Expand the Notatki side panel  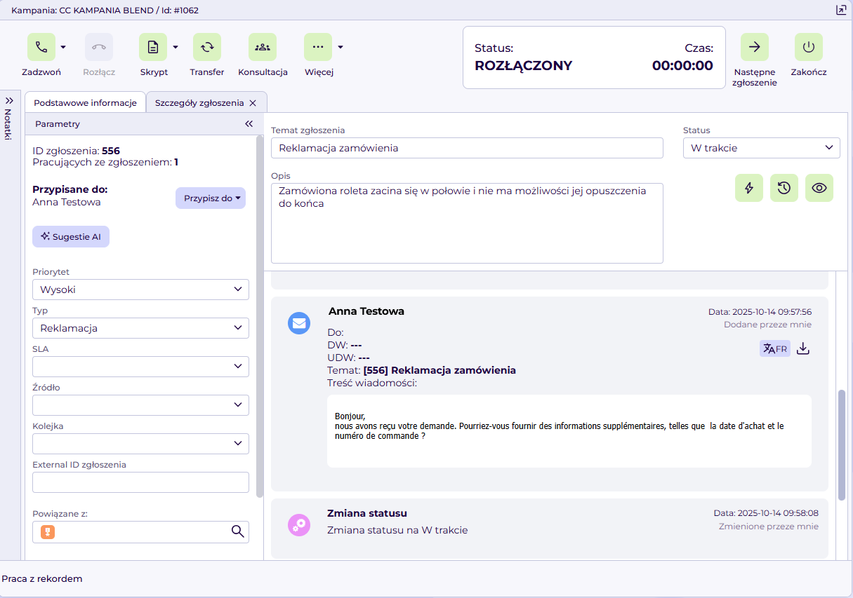coord(9,100)
